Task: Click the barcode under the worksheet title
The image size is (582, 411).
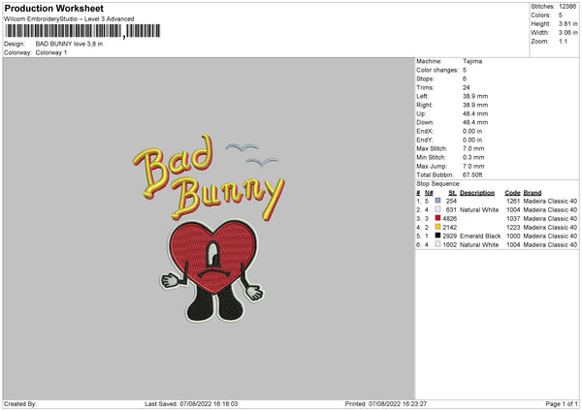Action: 82,31
